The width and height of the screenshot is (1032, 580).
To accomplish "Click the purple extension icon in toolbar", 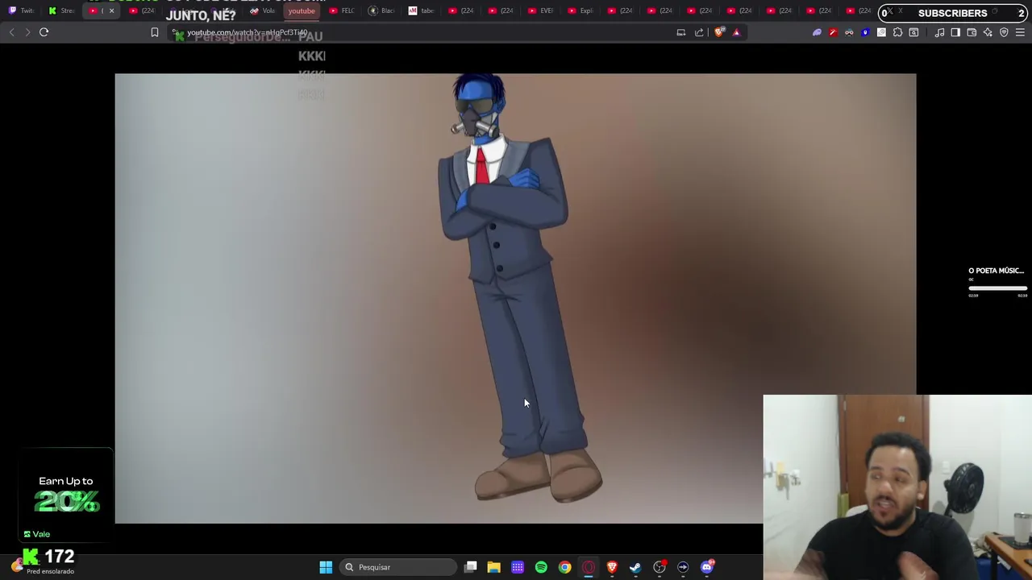I will (x=817, y=32).
